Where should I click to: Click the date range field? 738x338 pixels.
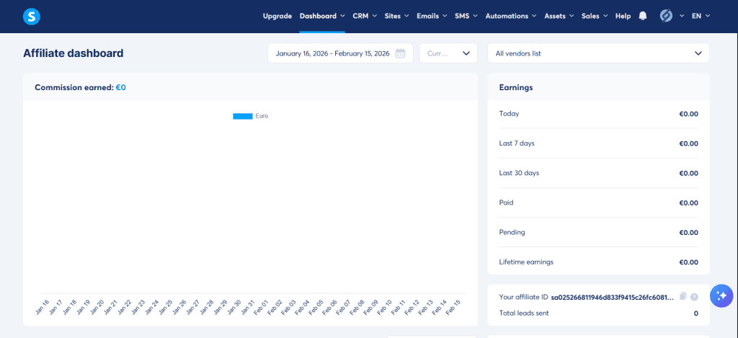340,53
